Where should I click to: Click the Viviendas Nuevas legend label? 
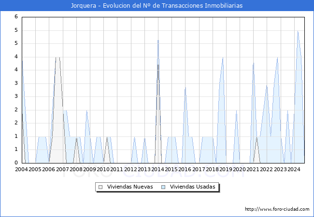pos(130,187)
